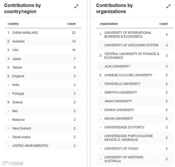Click UNITED ARAB EMIRATES row

pyautogui.click(x=30, y=146)
